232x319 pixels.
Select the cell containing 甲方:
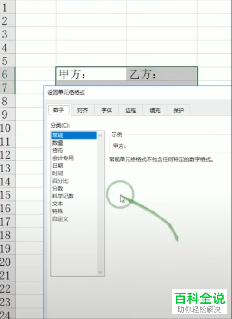tap(91, 74)
